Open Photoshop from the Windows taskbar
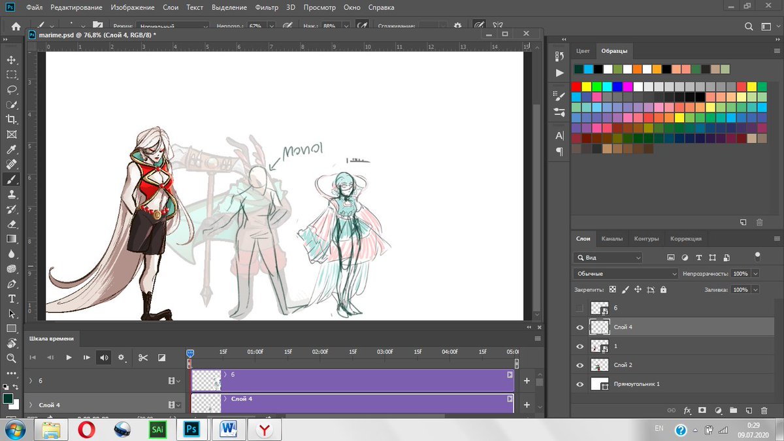 [x=192, y=429]
